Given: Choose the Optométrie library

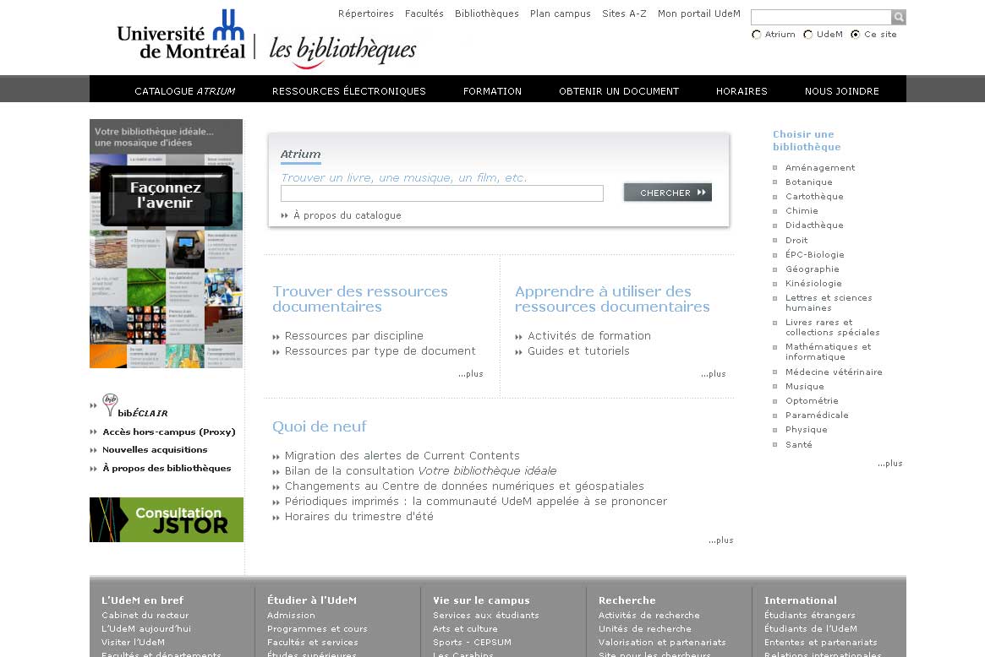Looking at the screenshot, I should click(812, 401).
